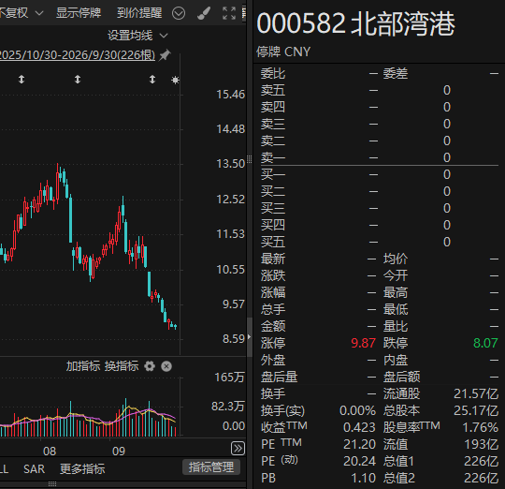
Task: Click the 卖五 order row
Action: click(380, 90)
